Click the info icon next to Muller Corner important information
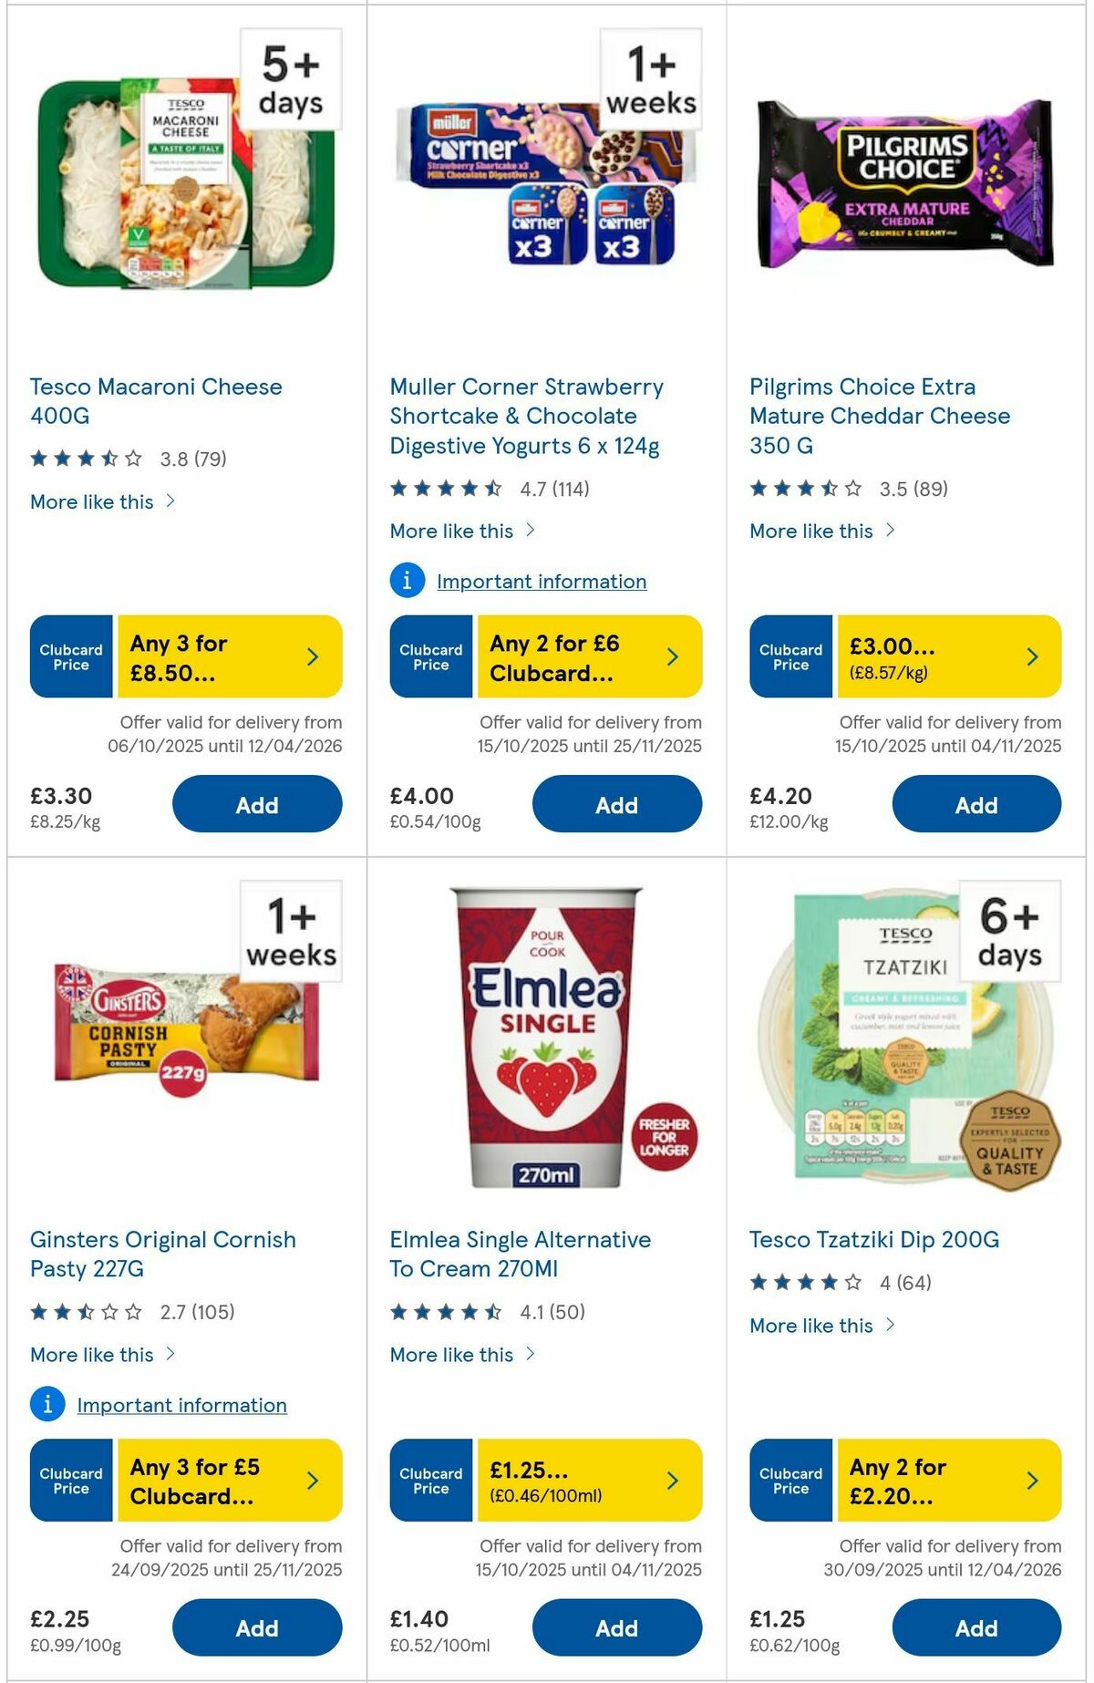The image size is (1094, 1683). coord(407,579)
